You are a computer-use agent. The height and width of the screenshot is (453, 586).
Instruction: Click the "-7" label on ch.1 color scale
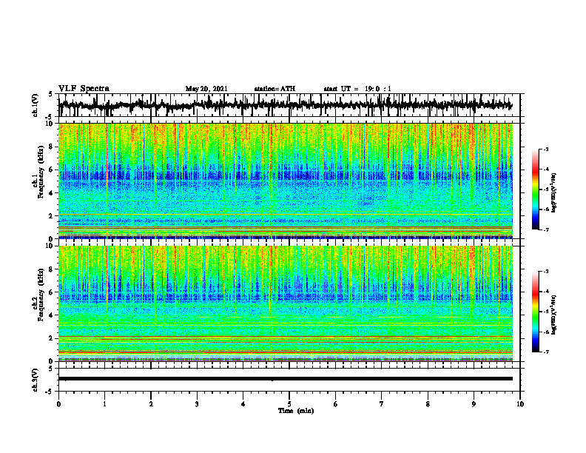pos(546,229)
